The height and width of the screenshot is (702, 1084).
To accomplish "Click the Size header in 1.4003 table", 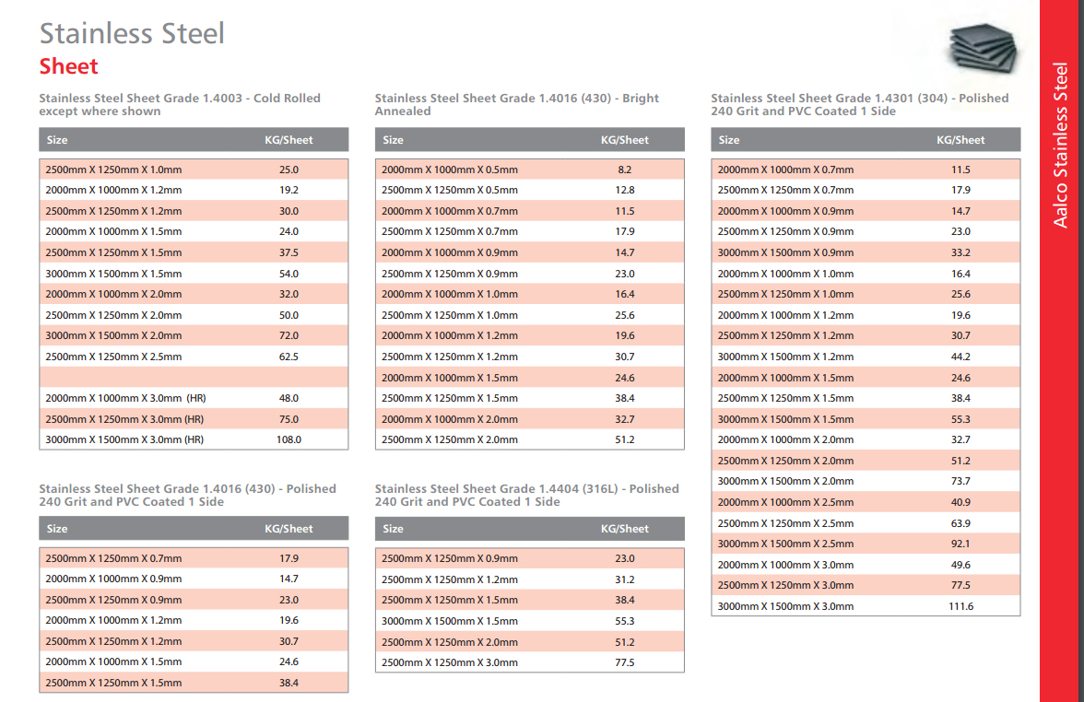I will coord(57,140).
